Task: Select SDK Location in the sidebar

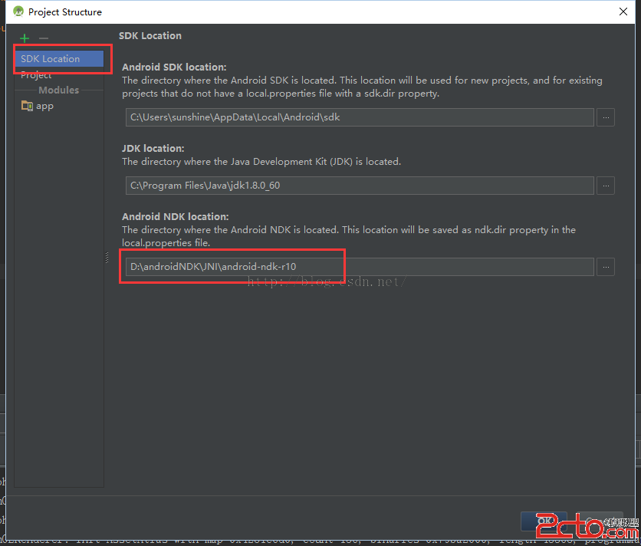Action: pos(59,59)
